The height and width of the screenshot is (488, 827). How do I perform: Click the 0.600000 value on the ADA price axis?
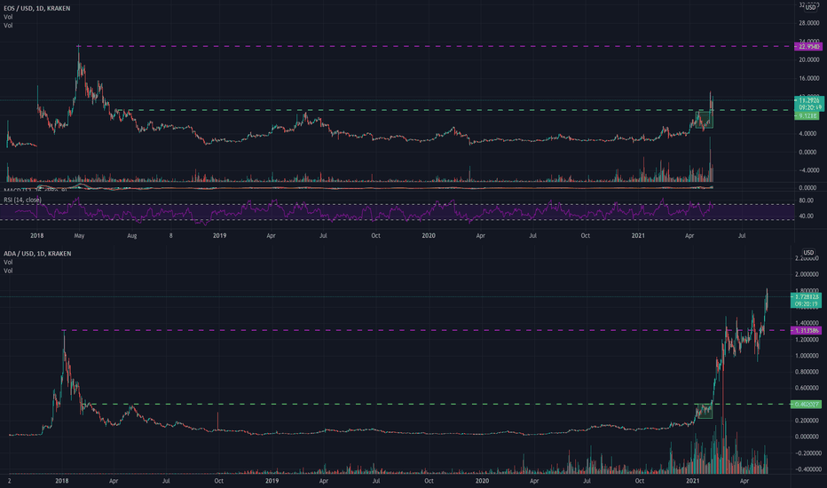point(807,389)
